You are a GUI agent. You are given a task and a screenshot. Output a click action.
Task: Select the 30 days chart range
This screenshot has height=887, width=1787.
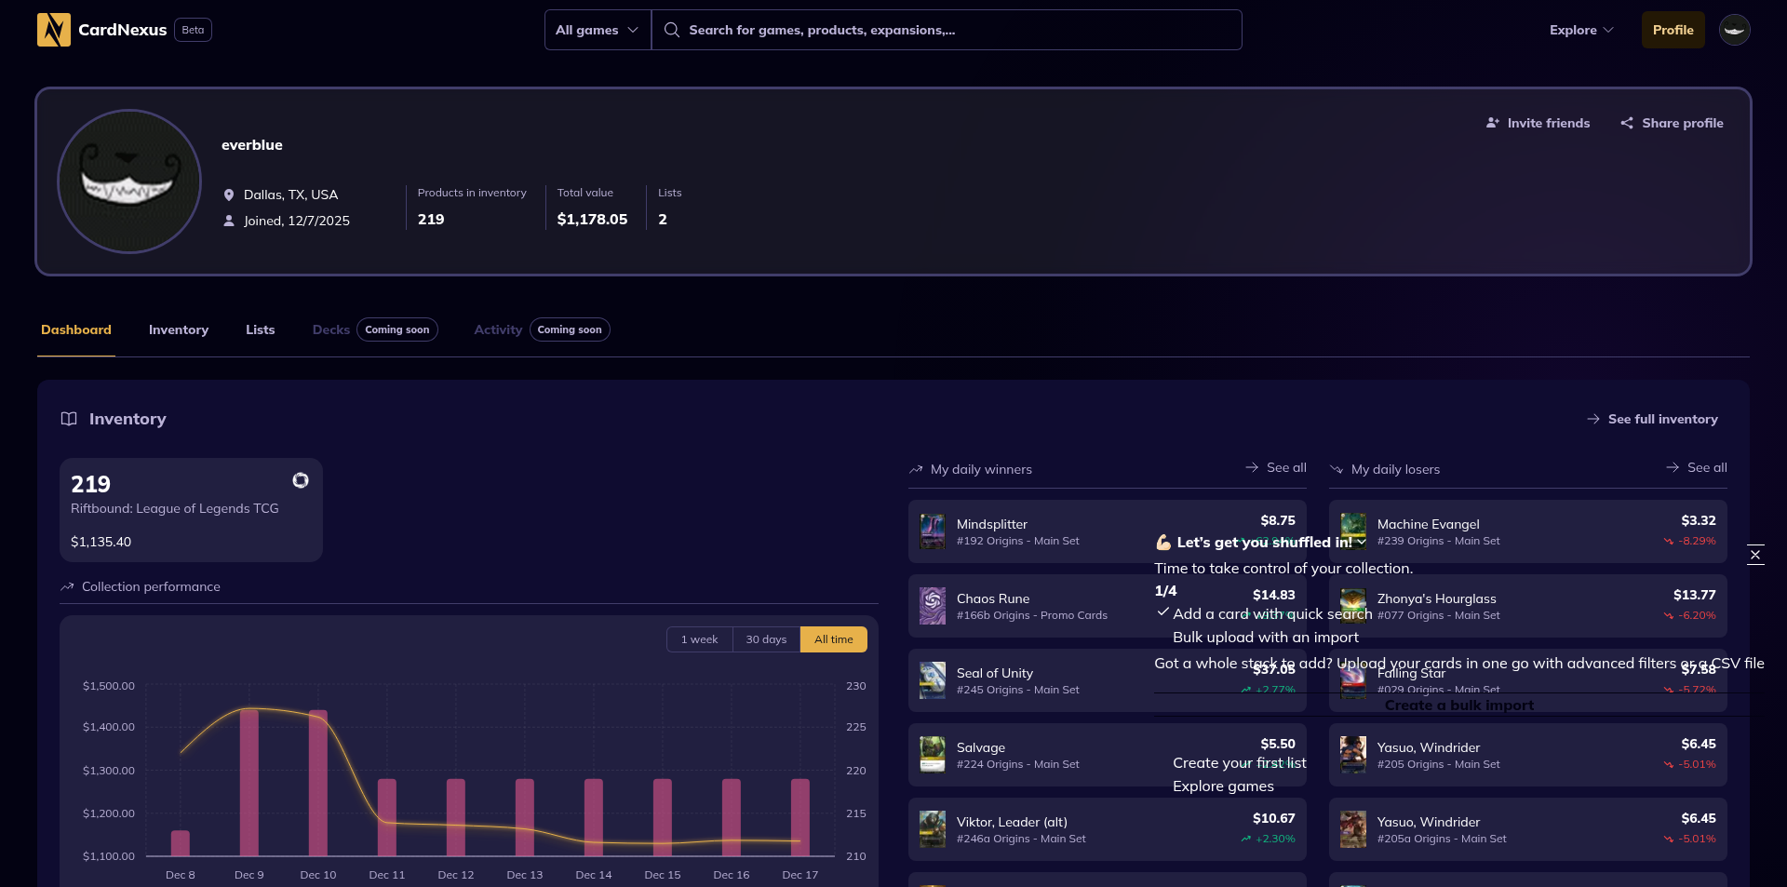coord(766,639)
